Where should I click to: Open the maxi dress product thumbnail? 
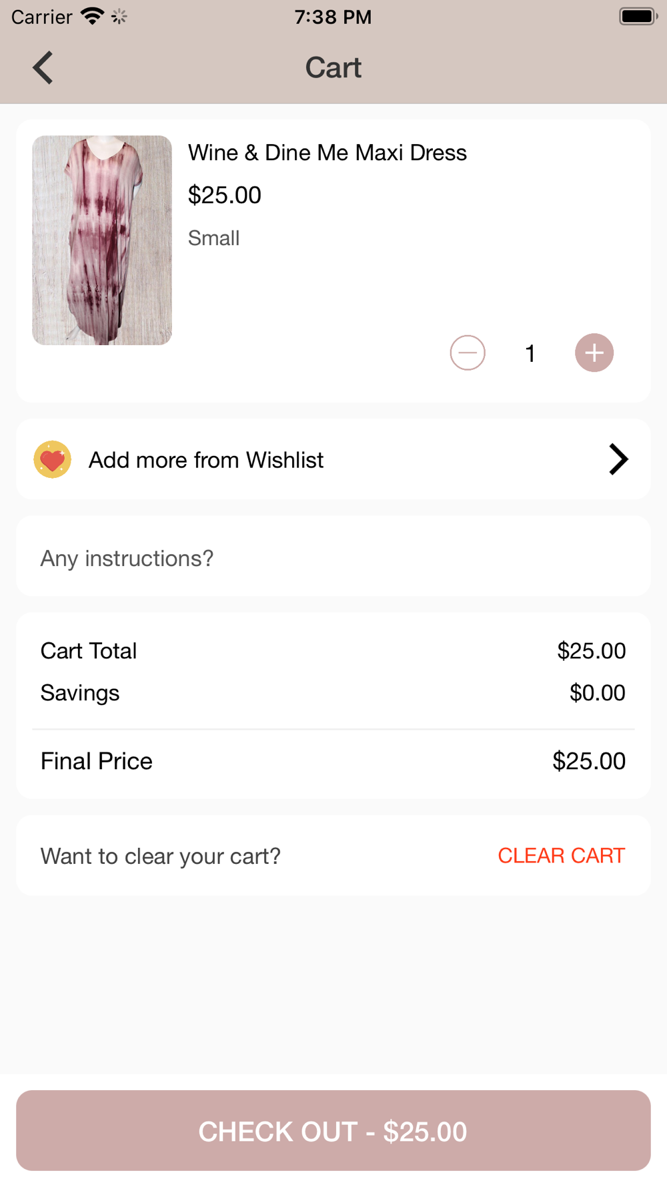click(102, 240)
